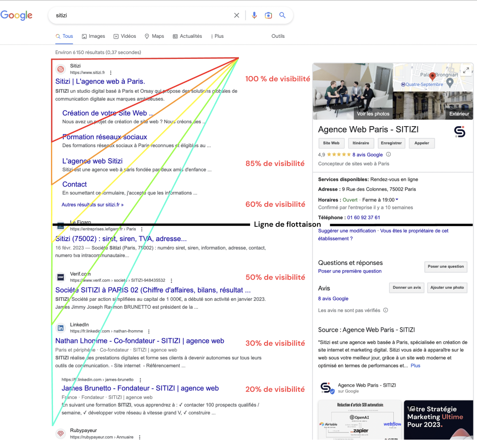Click the Enregistrer button

(391, 143)
